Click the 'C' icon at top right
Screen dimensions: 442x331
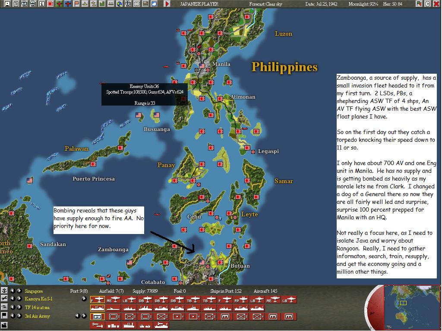pyautogui.click(x=428, y=3)
